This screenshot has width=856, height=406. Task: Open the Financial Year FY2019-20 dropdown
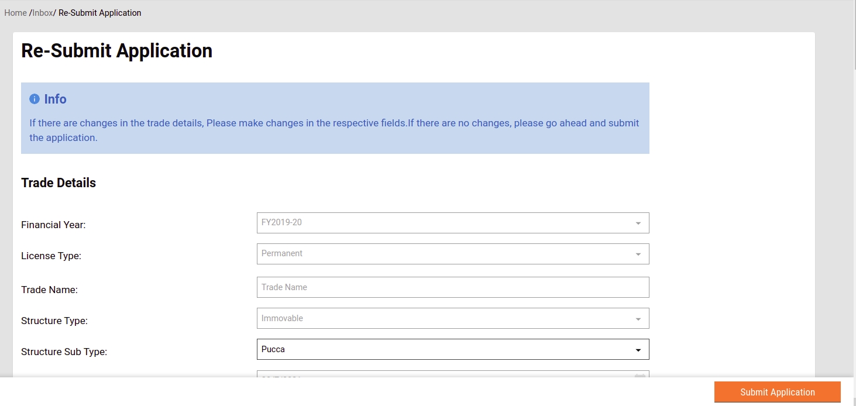[x=445, y=223]
